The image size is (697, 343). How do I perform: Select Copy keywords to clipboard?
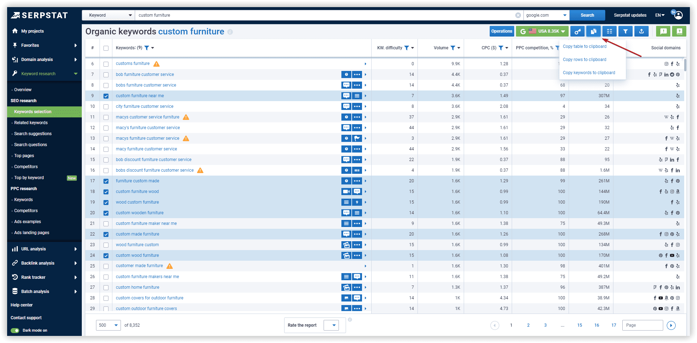point(589,72)
